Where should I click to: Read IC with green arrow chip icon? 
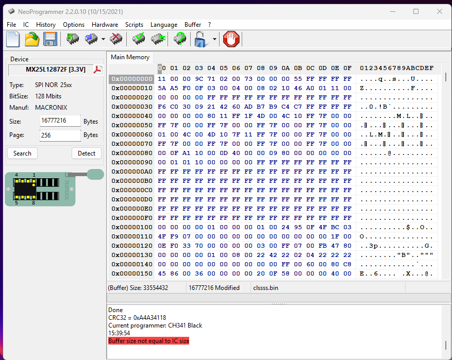[x=73, y=39]
